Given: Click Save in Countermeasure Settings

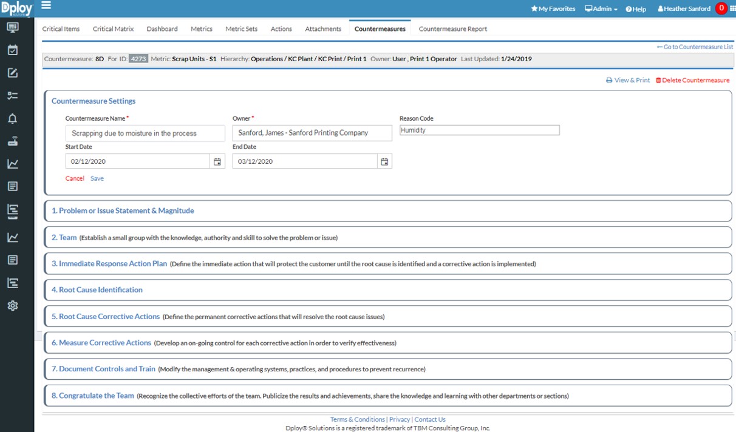Looking at the screenshot, I should coord(97,178).
